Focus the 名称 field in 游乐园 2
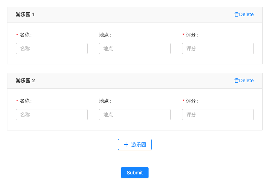Screen dimensions: 270x186 (x=52, y=115)
